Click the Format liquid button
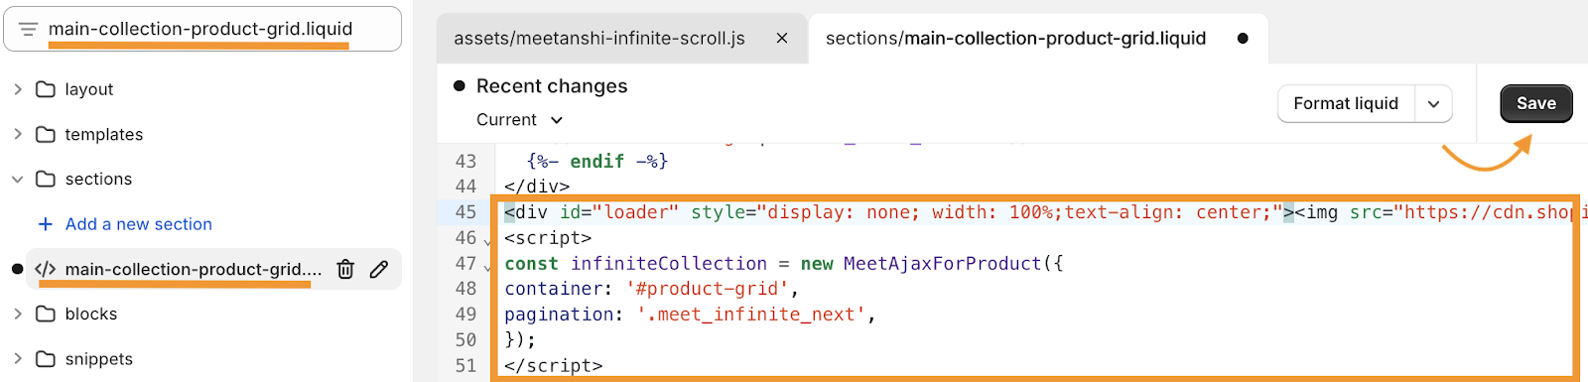 1346,103
